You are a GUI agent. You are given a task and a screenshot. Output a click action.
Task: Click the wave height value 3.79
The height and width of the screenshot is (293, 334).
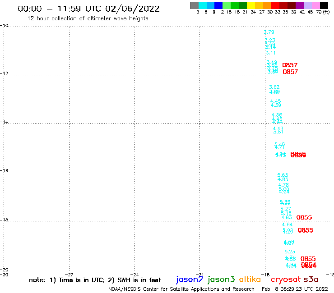[269, 32]
